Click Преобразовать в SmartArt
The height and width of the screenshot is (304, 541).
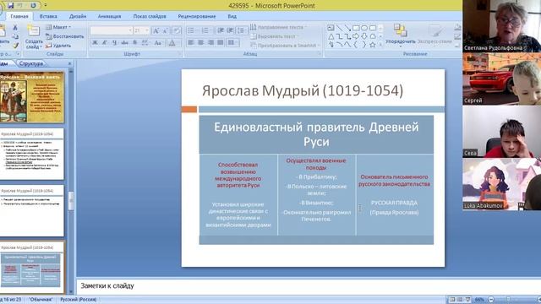285,45
